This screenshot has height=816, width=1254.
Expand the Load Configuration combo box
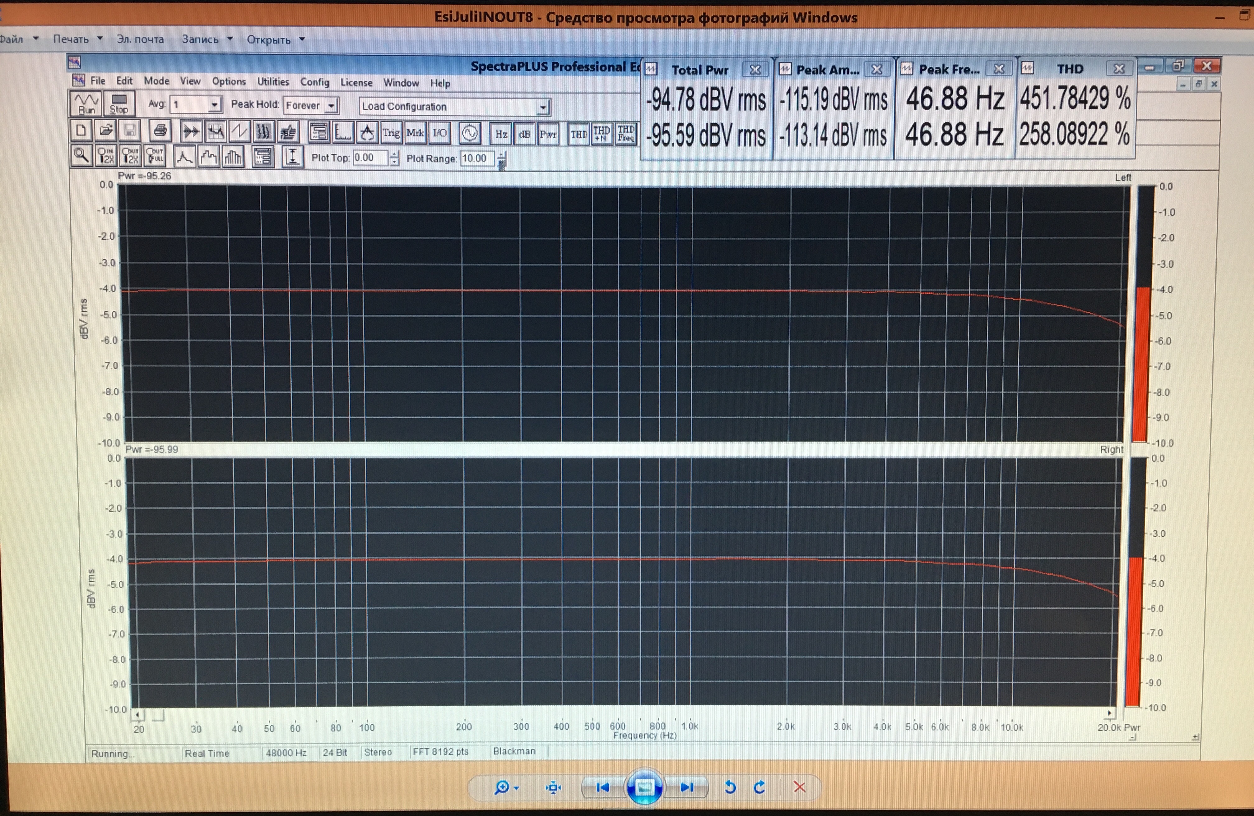coord(542,108)
